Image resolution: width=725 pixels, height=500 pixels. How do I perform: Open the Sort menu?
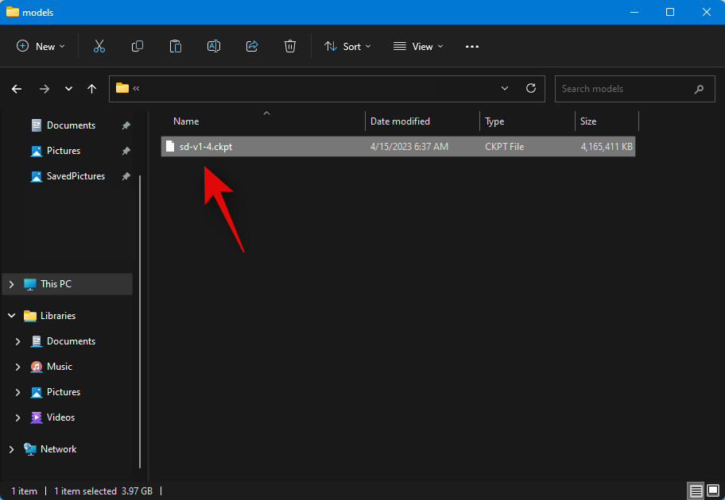(x=343, y=47)
